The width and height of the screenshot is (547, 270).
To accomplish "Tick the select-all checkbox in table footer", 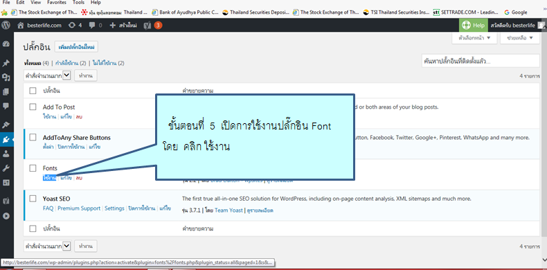I will pyautogui.click(x=33, y=229).
